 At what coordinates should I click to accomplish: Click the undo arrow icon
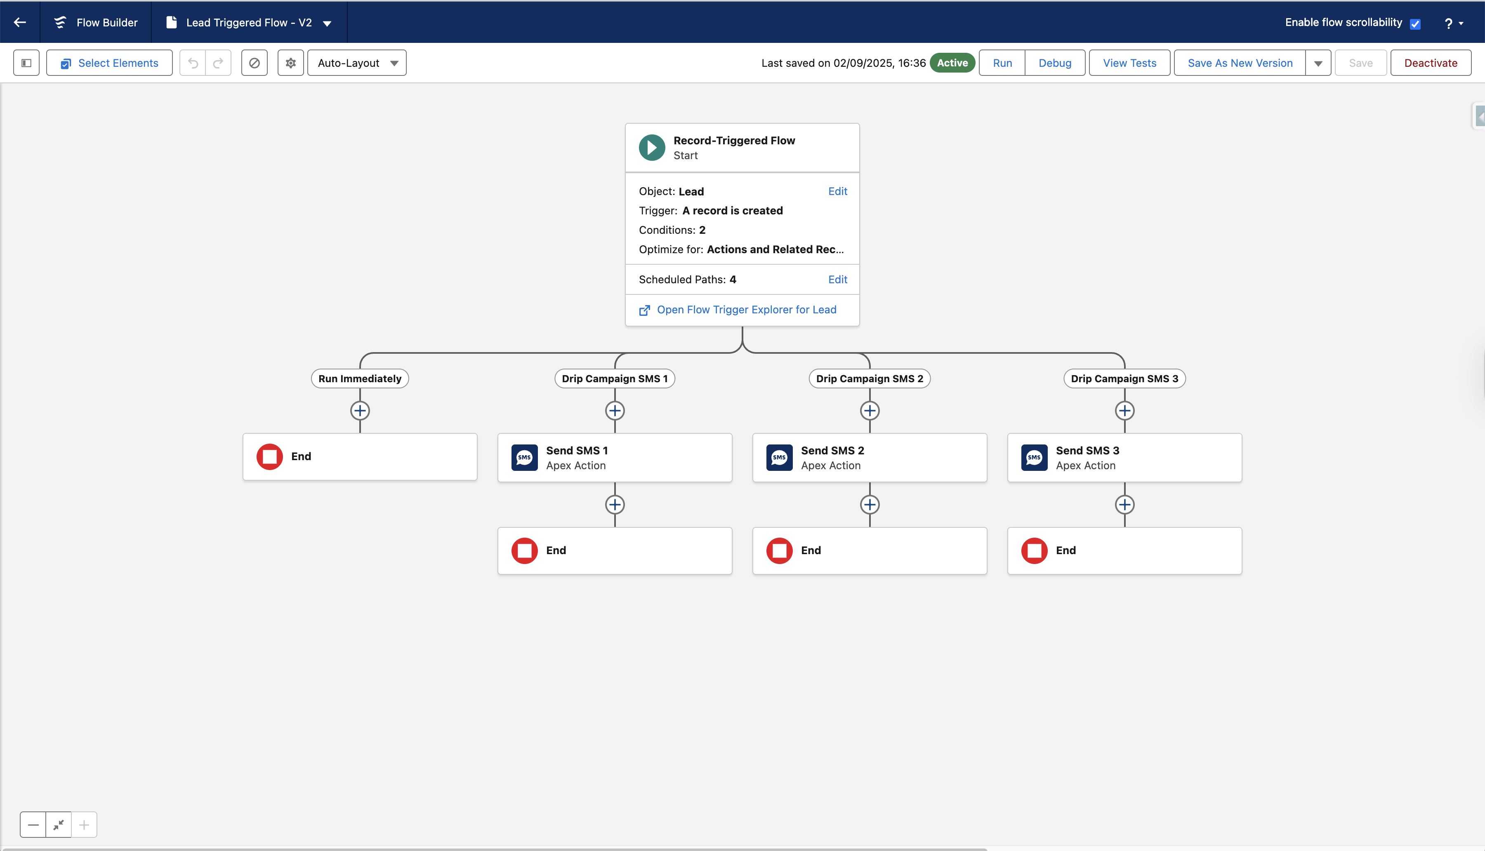point(193,63)
